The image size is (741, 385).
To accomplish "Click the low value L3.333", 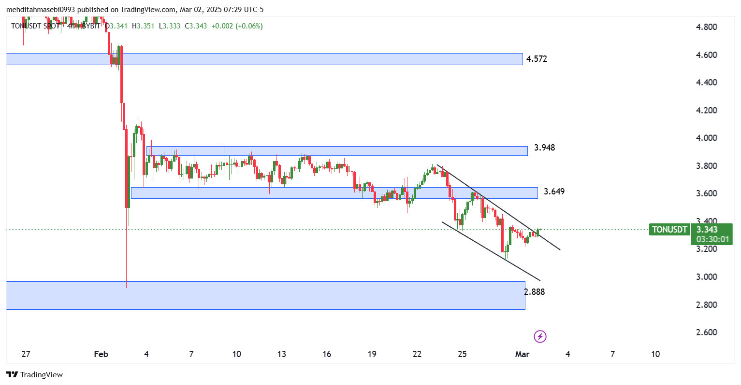I will click(169, 26).
